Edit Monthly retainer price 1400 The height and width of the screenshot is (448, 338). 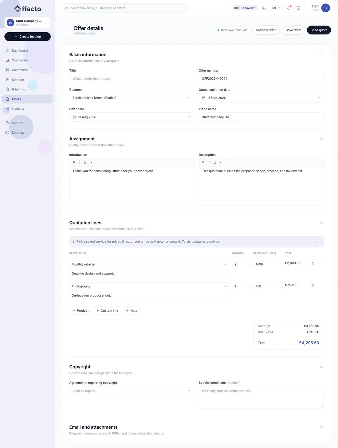pyautogui.click(x=268, y=264)
